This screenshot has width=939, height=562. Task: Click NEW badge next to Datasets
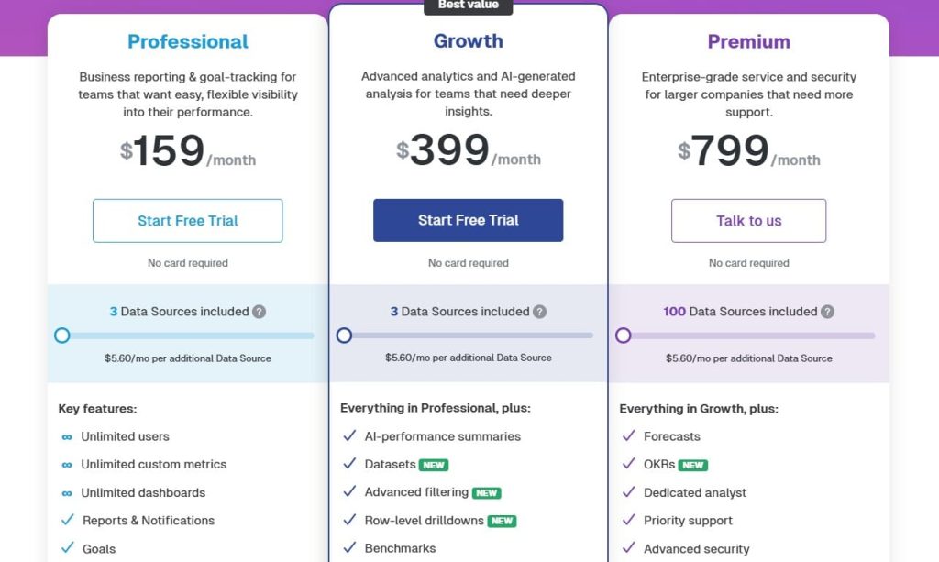(434, 465)
